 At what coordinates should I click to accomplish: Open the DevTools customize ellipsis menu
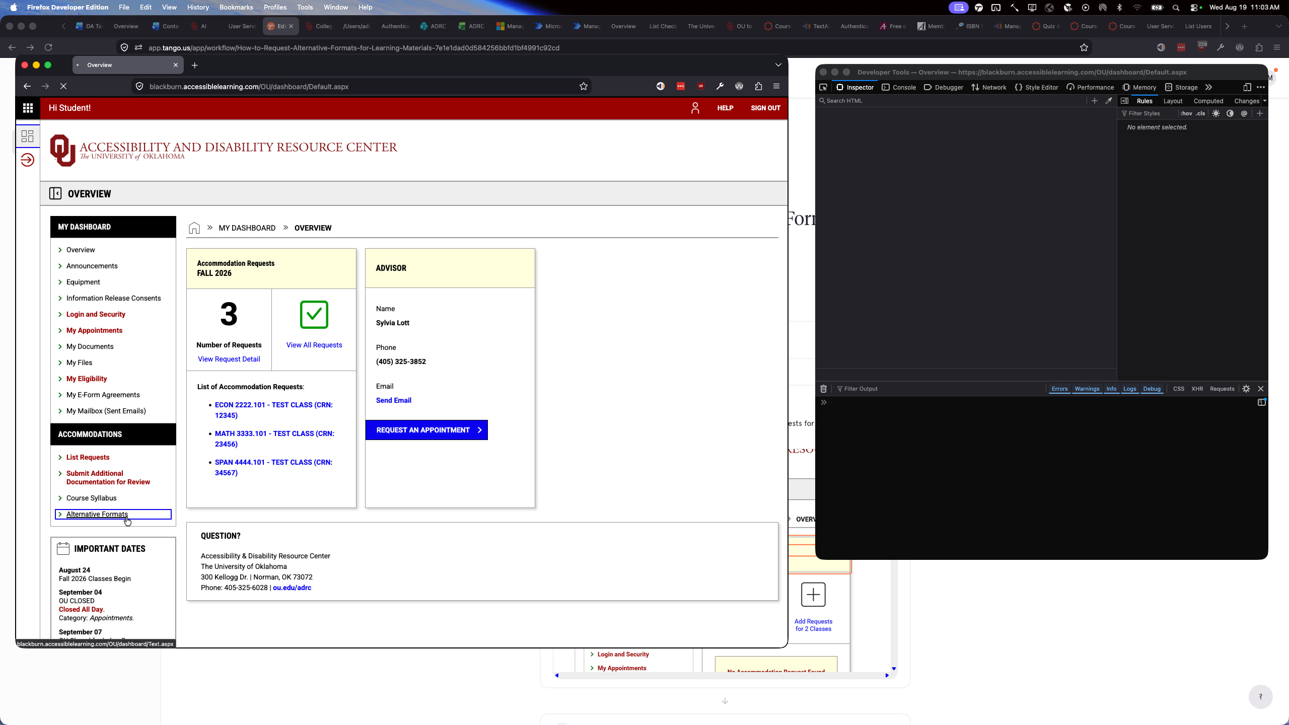[x=1261, y=88]
